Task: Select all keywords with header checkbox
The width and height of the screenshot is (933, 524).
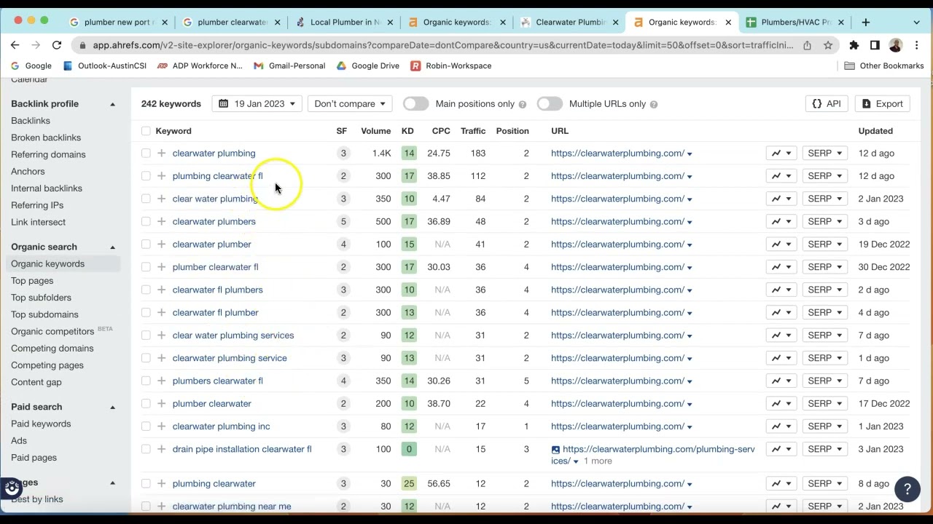Action: (146, 131)
